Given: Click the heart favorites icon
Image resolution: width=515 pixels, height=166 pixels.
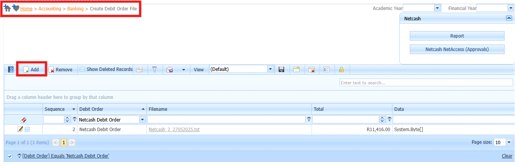Looking at the screenshot, I should [x=16, y=8].
